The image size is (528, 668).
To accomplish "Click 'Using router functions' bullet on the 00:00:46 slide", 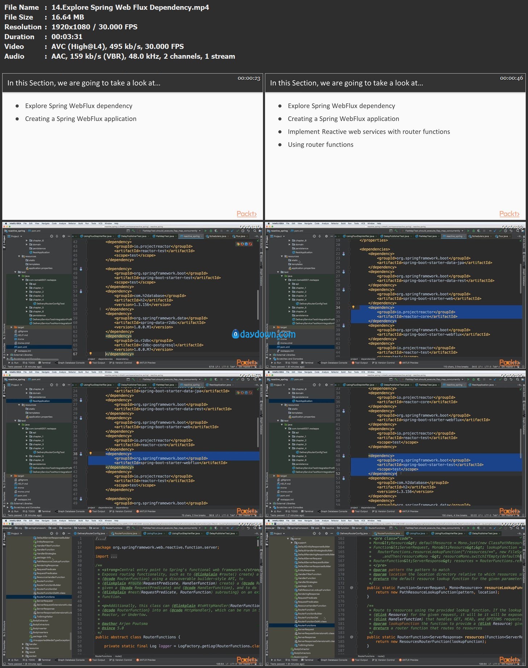I will (x=320, y=145).
